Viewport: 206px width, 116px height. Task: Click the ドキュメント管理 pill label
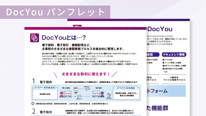174,55
